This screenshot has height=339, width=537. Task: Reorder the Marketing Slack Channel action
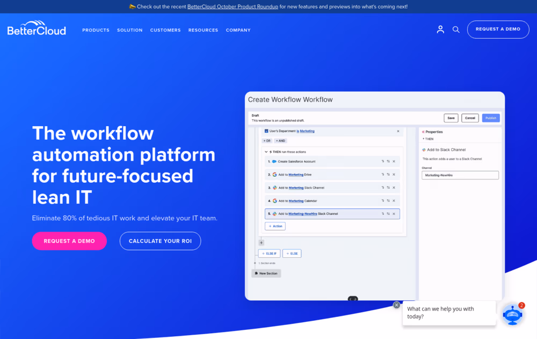point(388,187)
